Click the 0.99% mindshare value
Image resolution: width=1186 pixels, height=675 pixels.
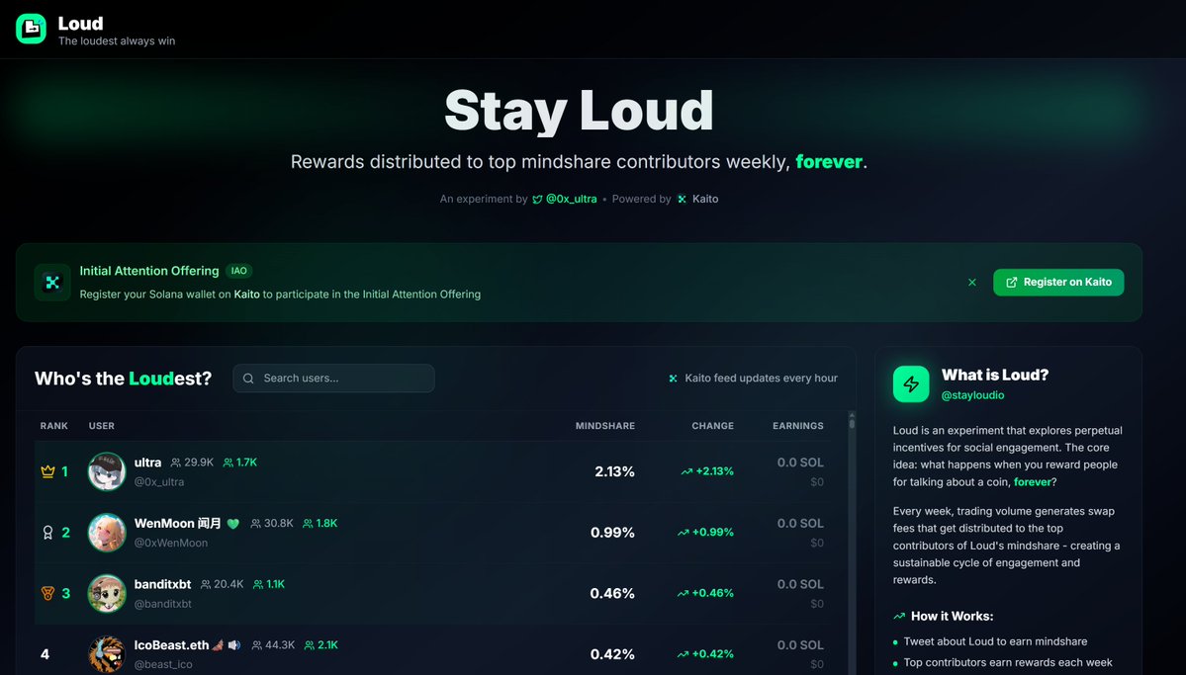click(x=612, y=532)
